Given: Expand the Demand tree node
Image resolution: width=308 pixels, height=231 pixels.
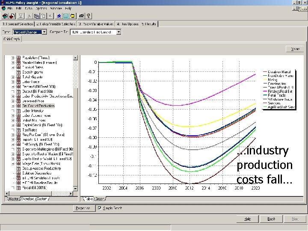Looking at the screenshot, I should (13, 86).
